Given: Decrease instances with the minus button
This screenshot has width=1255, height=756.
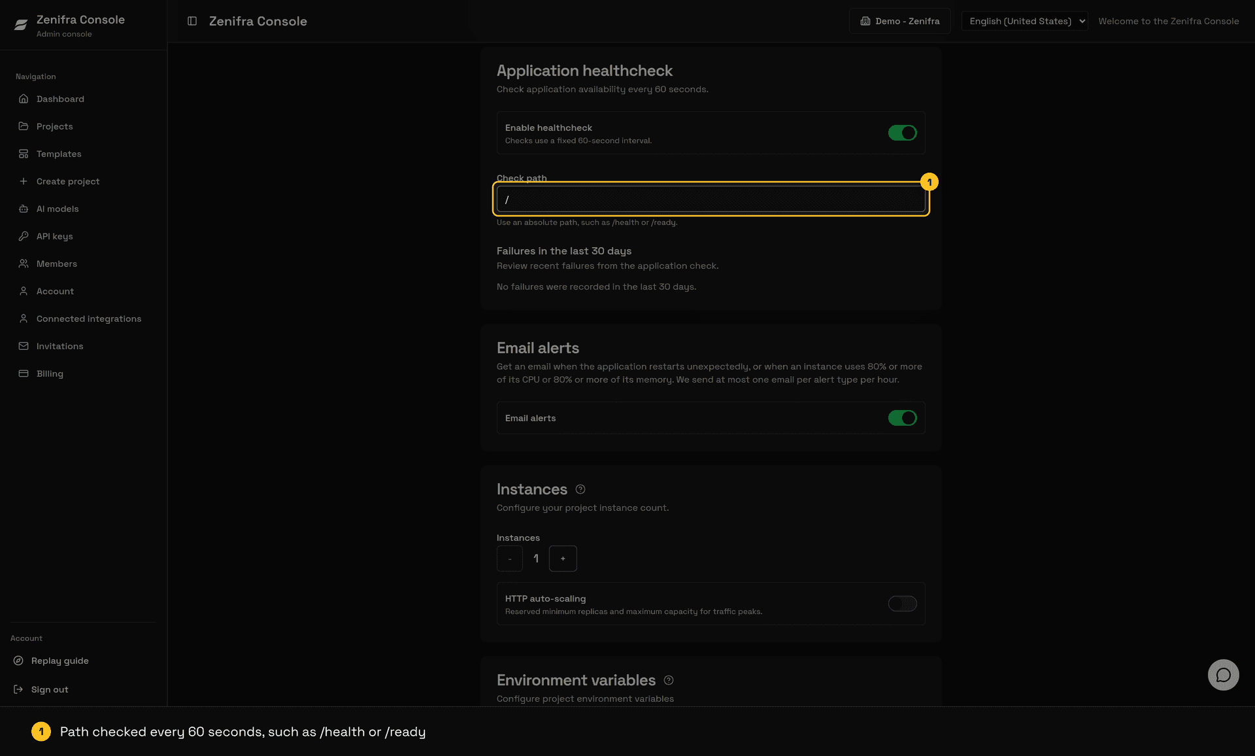Looking at the screenshot, I should coord(510,558).
